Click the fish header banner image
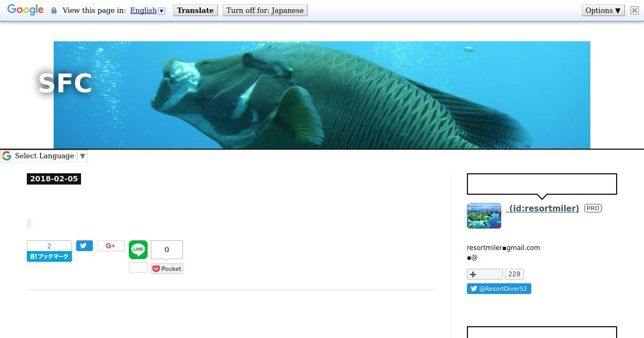Viewport: 644px width, 338px height. coord(322,95)
